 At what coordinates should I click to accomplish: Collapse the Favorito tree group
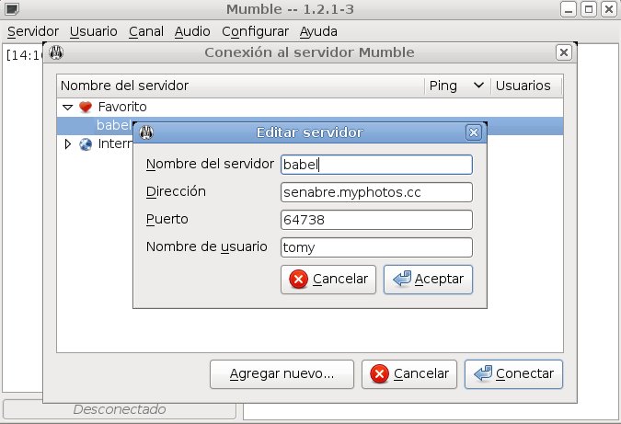[68, 107]
